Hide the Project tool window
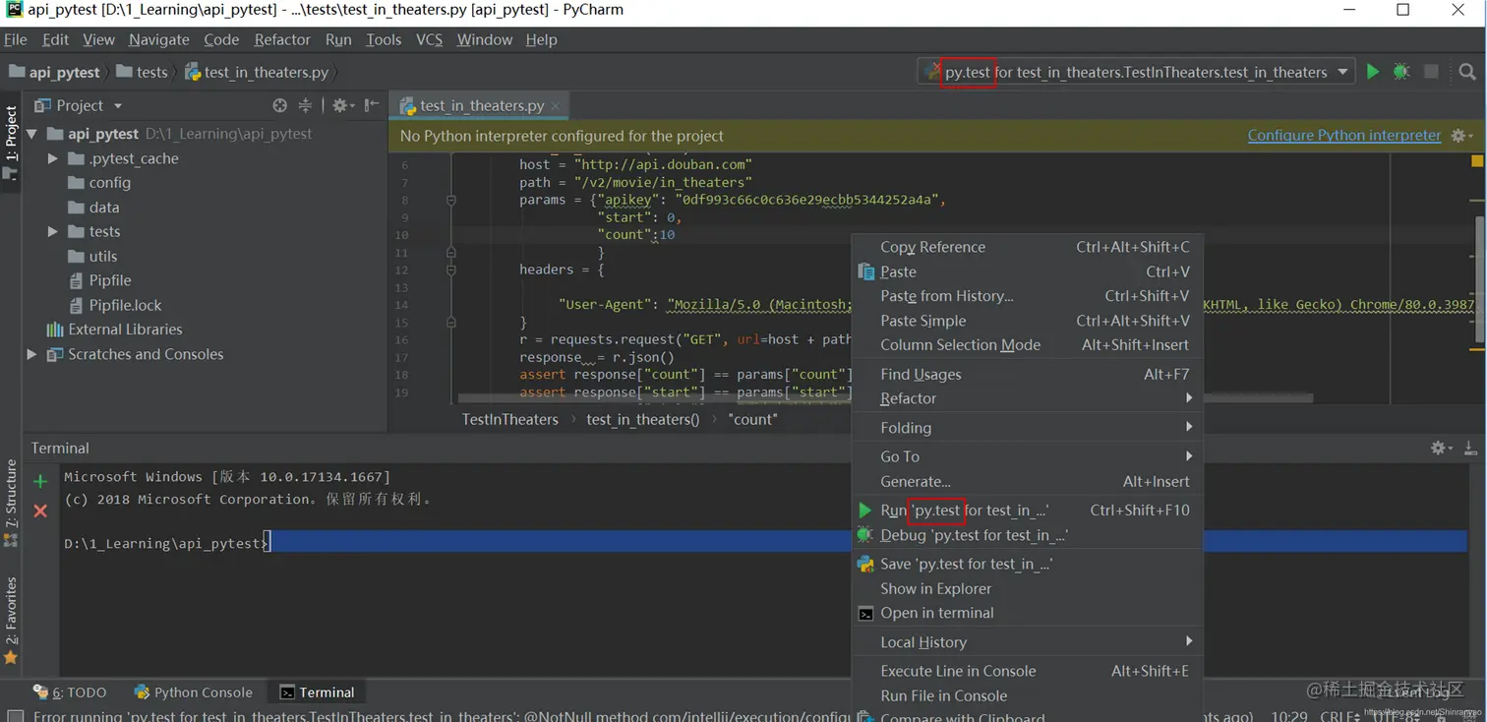The image size is (1487, 722). pos(371,105)
